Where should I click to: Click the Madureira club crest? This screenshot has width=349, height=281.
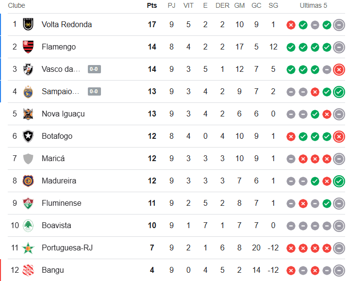[28, 181]
